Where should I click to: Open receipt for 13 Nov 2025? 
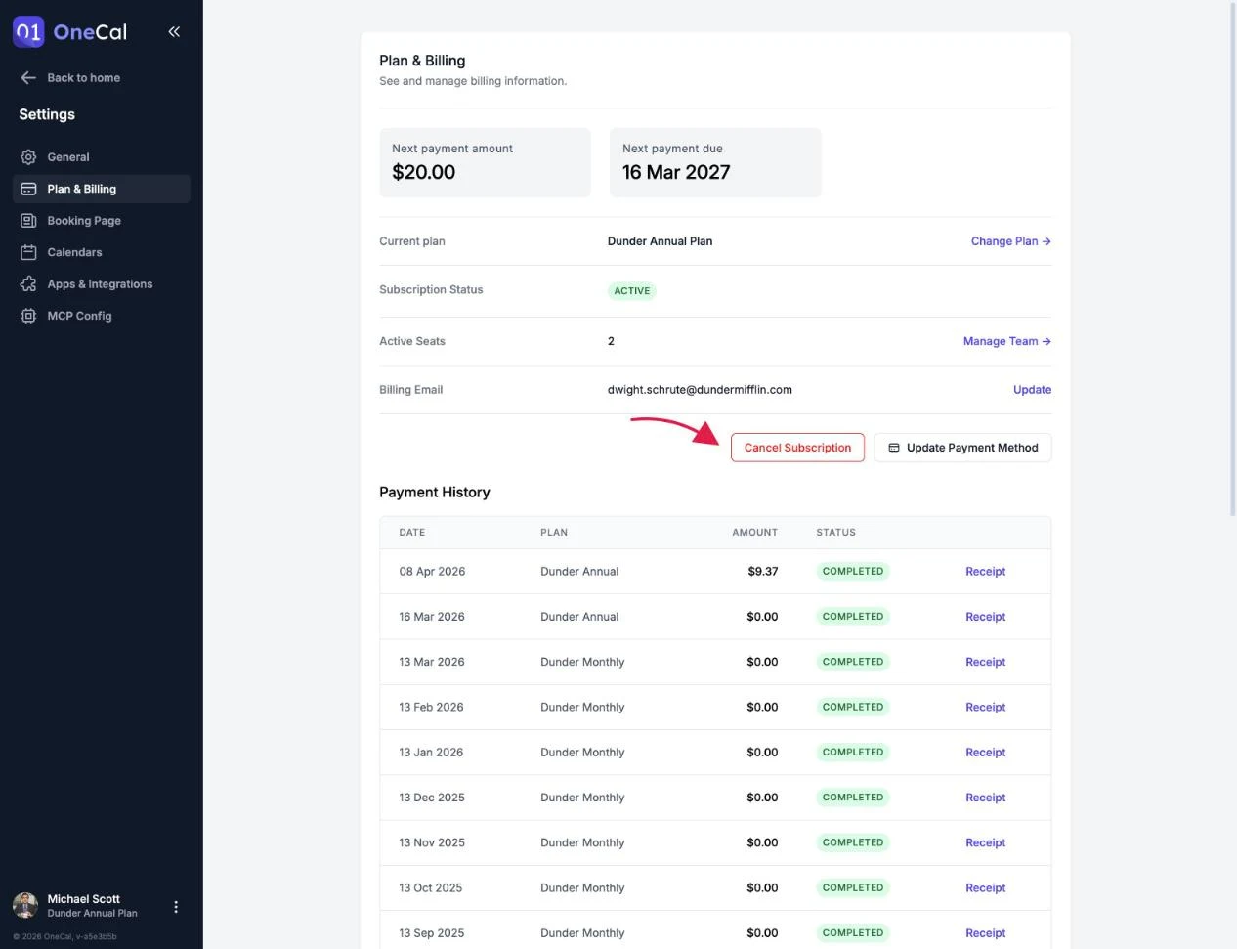pos(985,842)
